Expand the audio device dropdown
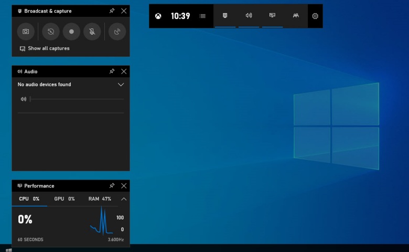Image resolution: width=409 pixels, height=252 pixels. click(x=121, y=85)
